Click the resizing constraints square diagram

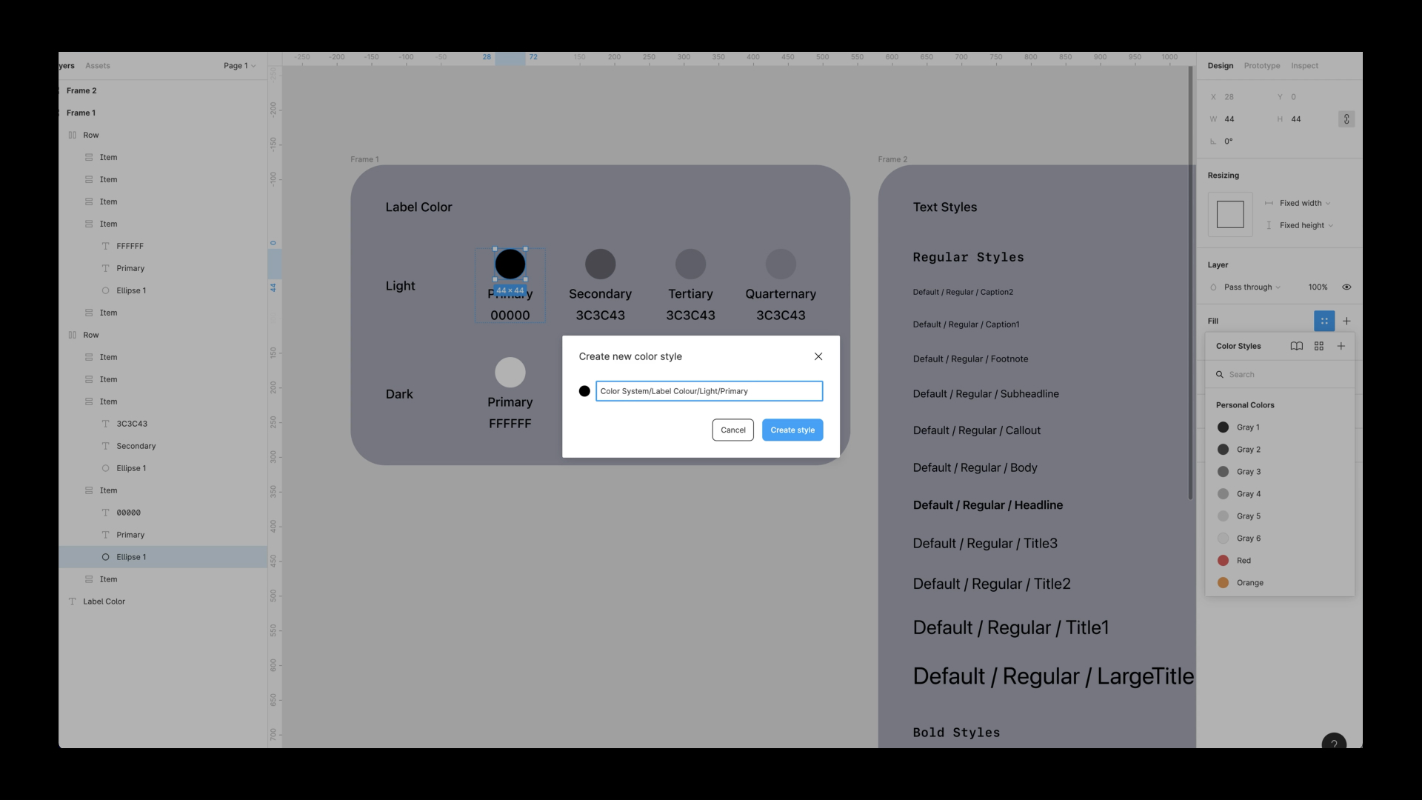1229,214
